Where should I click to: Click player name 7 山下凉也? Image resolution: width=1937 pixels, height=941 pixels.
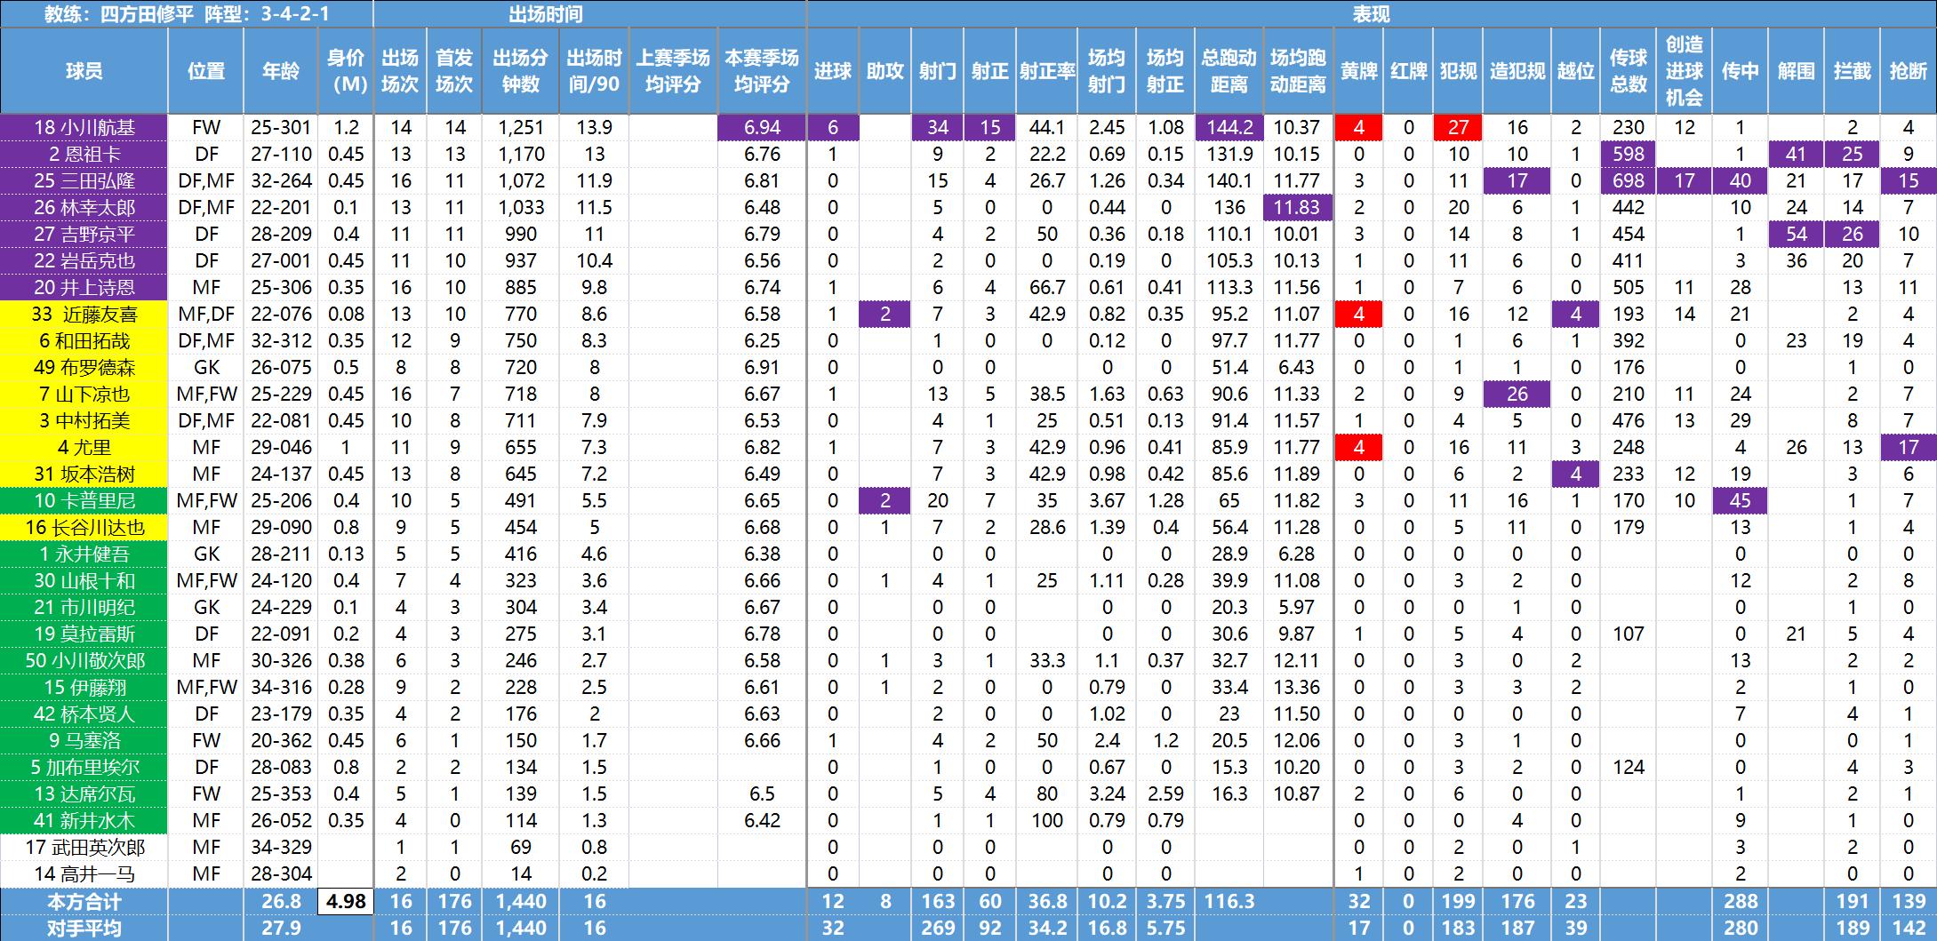coord(84,394)
